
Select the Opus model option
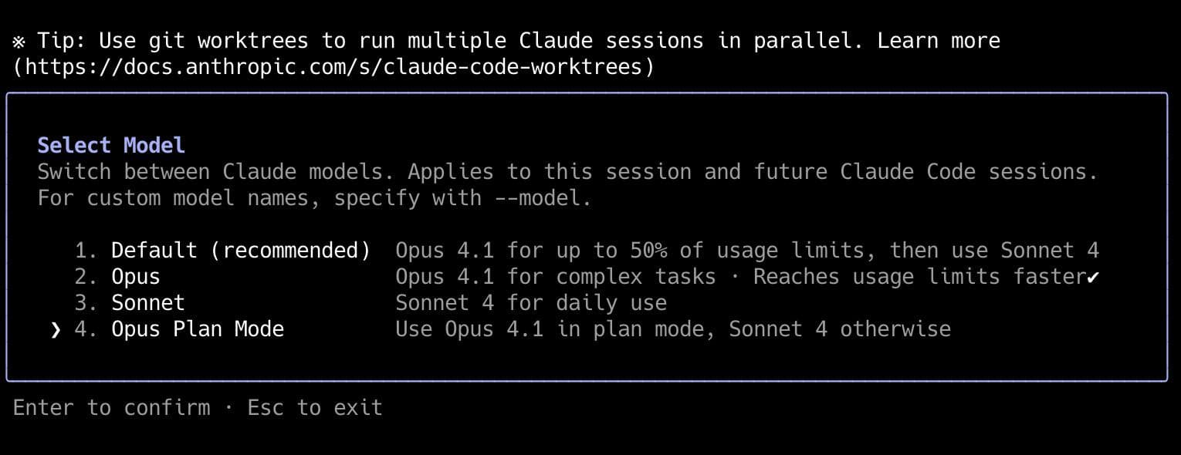(x=135, y=276)
